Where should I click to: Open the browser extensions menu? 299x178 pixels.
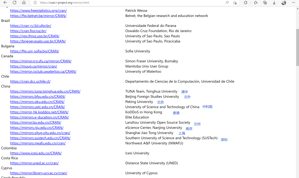pos(246,3)
